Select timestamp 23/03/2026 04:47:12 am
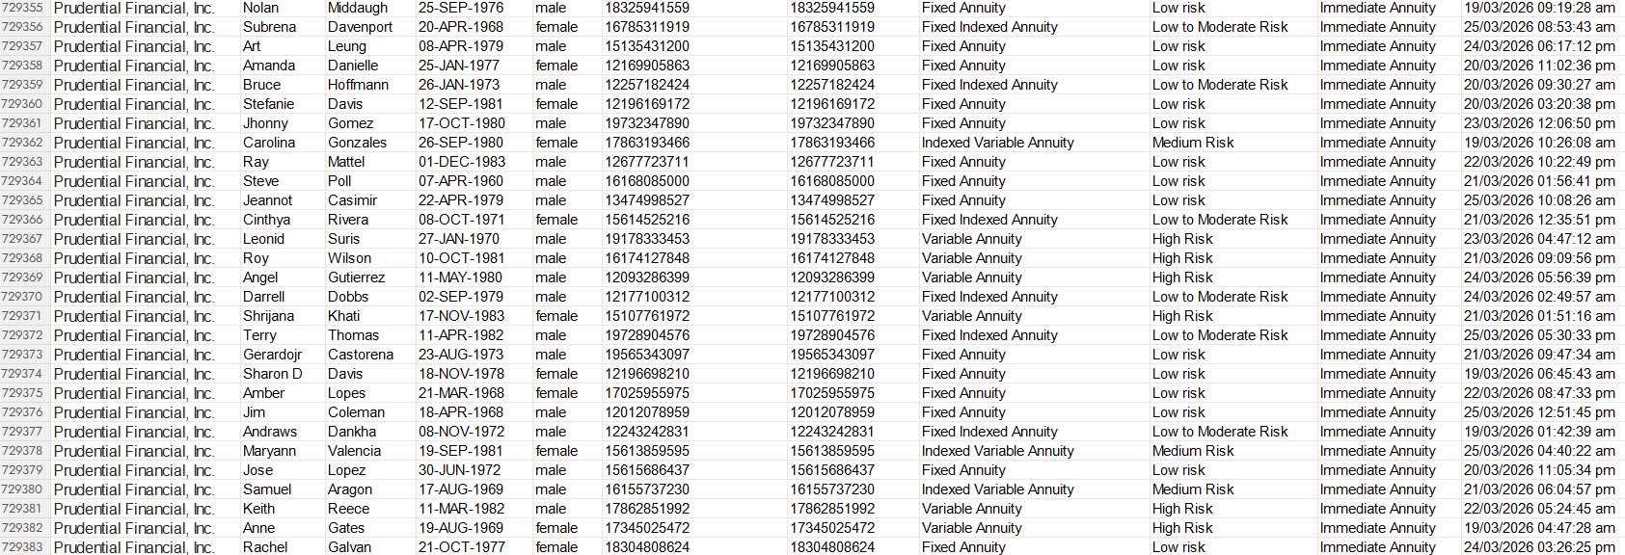This screenshot has width=1625, height=555. 1539,239
